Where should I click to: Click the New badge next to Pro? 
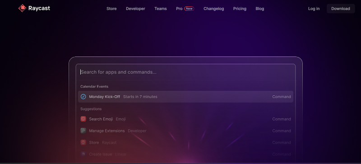[x=189, y=9]
